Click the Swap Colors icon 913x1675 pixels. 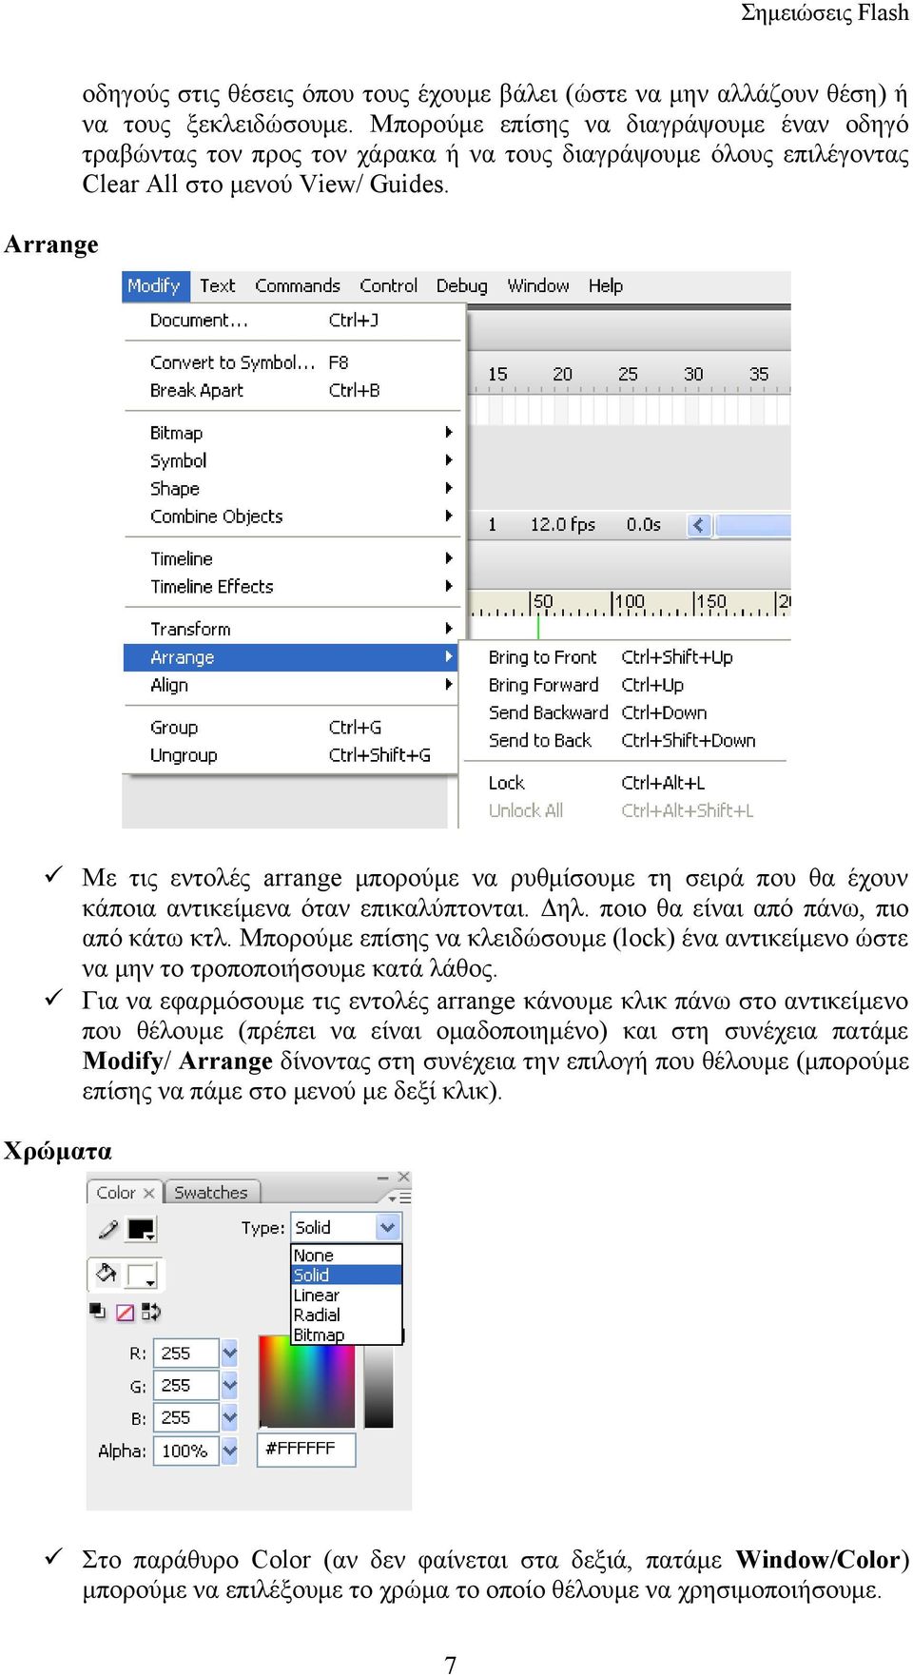click(151, 1312)
